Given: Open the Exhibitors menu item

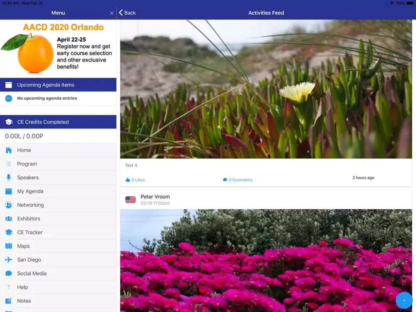Looking at the screenshot, I should 29,219.
